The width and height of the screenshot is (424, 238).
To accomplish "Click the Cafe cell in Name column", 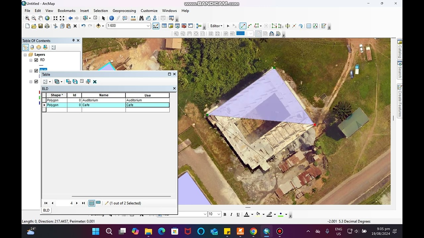I will pos(103,105).
